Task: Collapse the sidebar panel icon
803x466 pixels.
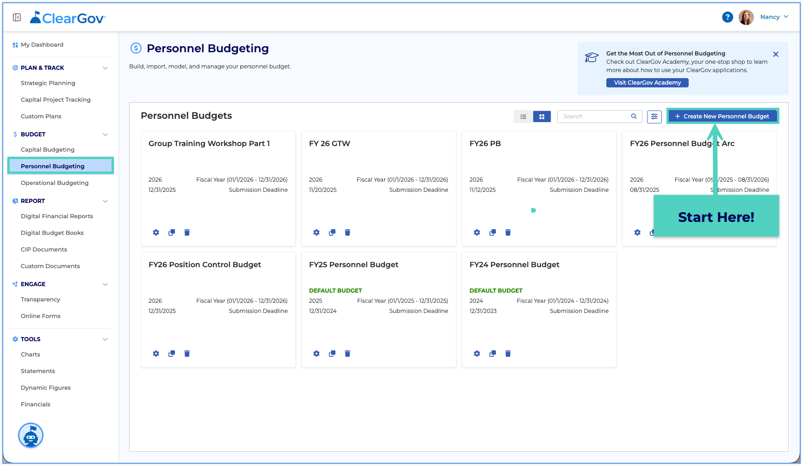Action: [17, 18]
